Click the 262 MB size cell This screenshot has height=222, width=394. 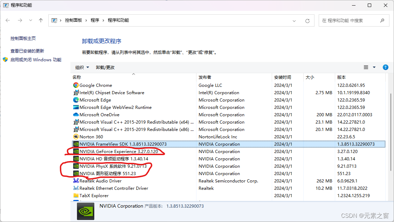tap(324, 181)
